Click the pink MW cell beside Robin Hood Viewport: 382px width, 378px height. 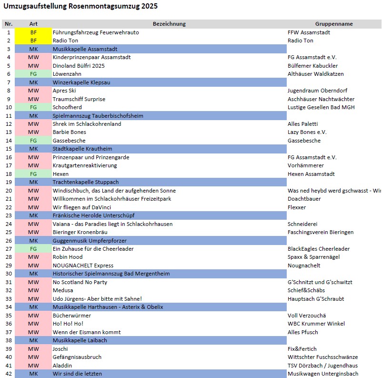pyautogui.click(x=33, y=257)
